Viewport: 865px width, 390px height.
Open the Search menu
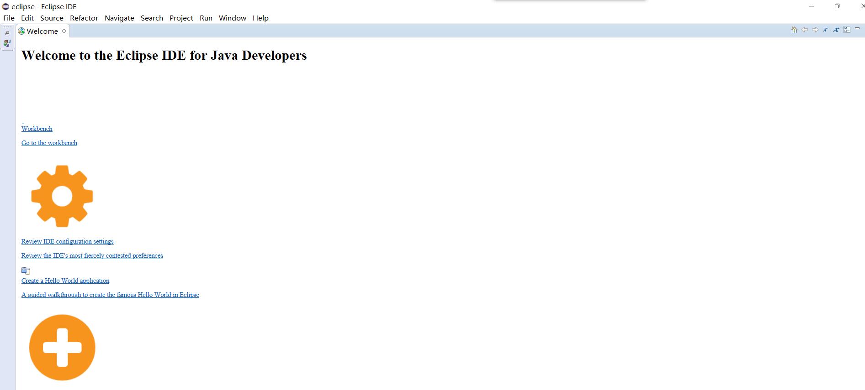click(152, 18)
